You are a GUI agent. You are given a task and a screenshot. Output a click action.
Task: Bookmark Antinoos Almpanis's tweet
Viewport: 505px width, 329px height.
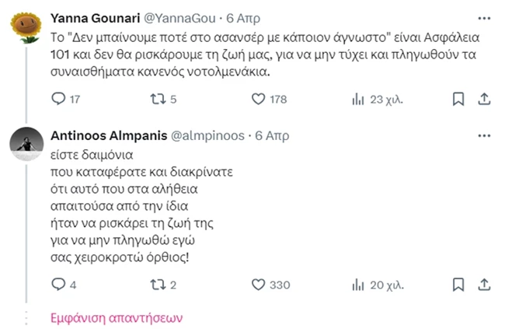tap(458, 285)
